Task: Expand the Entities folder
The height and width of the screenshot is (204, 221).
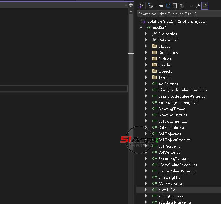Action: [146, 59]
